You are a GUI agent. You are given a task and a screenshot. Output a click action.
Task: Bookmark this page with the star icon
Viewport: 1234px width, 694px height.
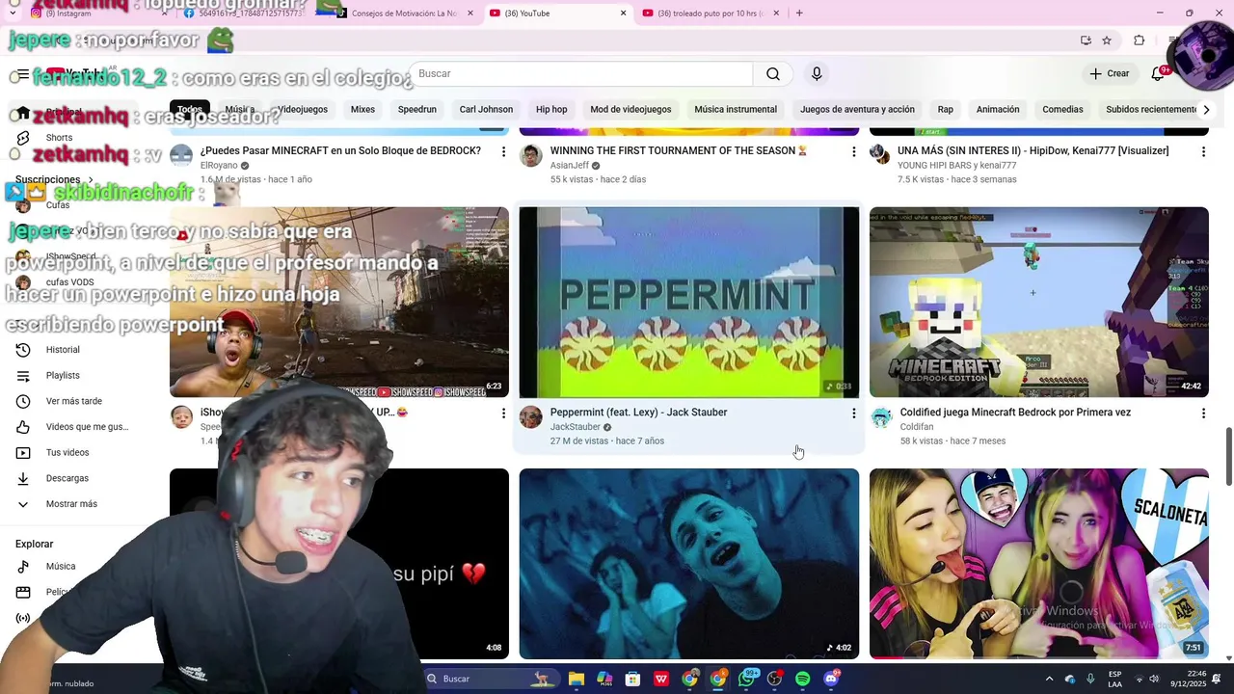tap(1107, 40)
